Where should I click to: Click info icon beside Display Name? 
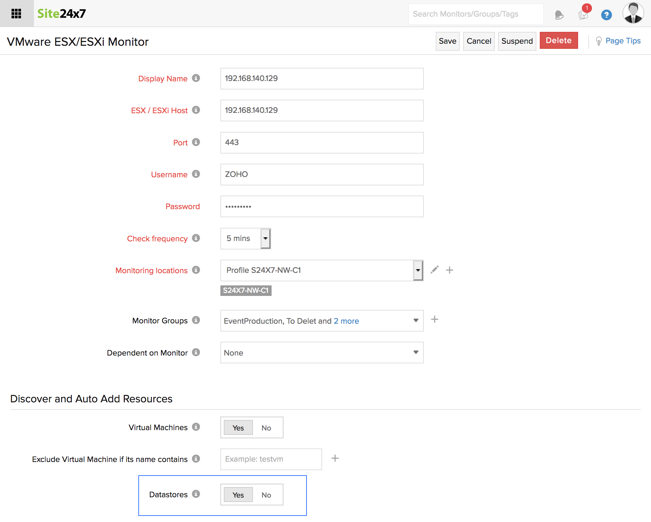tap(196, 78)
